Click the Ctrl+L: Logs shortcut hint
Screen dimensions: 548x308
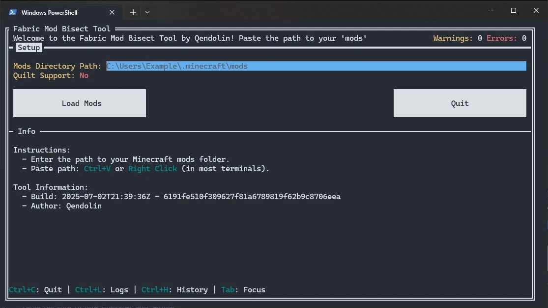click(102, 289)
